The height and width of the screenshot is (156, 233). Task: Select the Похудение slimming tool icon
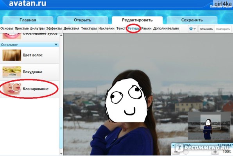tap(12, 72)
